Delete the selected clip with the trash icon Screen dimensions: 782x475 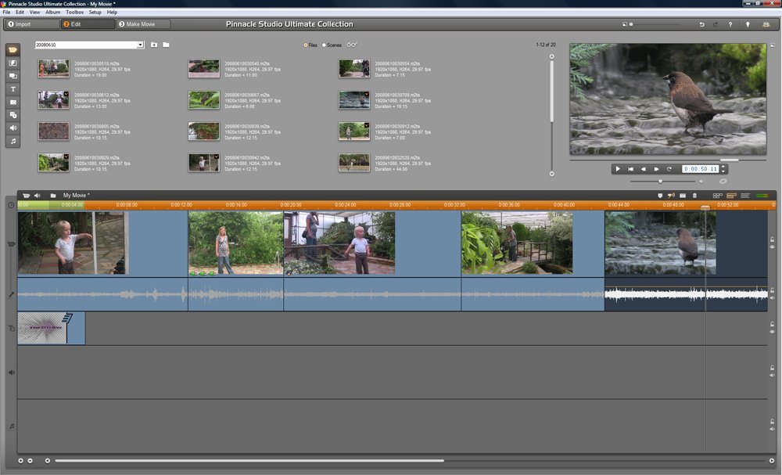pos(694,196)
